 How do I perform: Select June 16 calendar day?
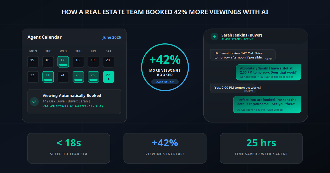click(48, 62)
